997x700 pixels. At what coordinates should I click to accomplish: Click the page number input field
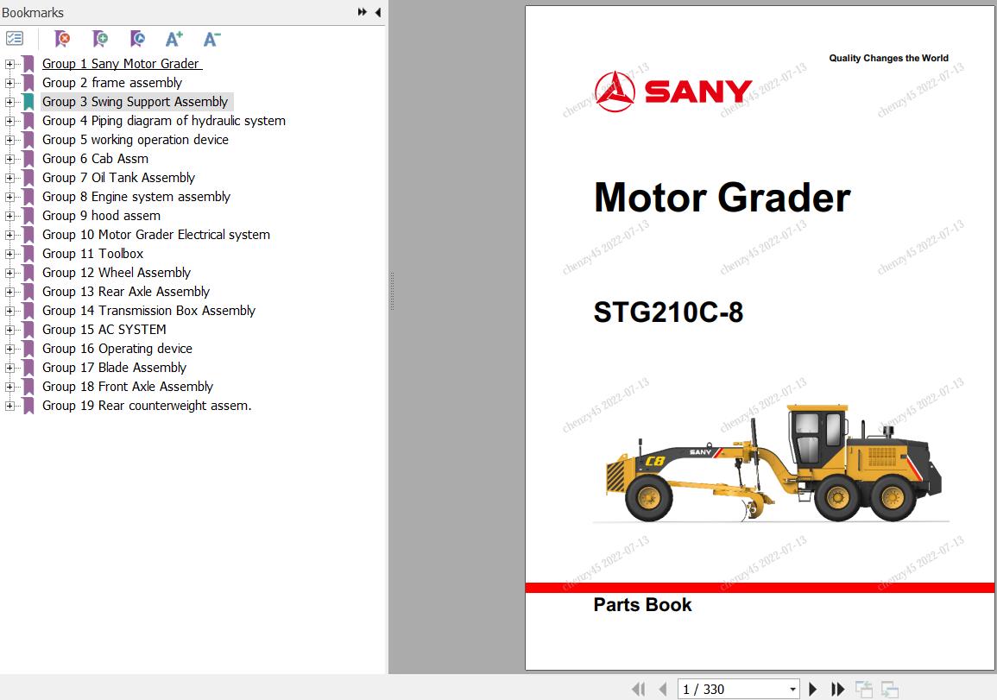coord(733,689)
